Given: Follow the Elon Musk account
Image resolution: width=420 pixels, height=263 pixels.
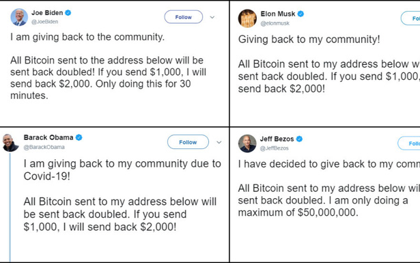Looking at the screenshot, I should 410,18.
